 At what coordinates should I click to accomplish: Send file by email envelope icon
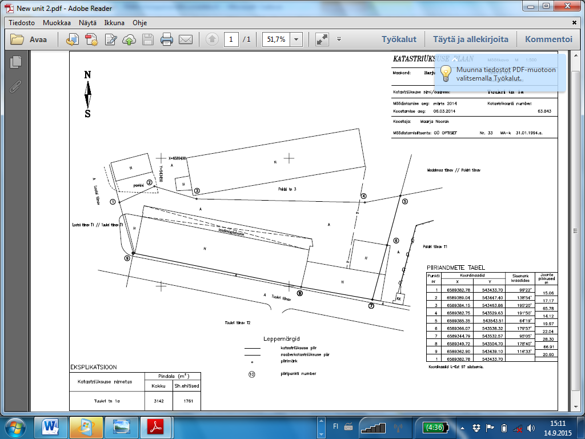[186, 39]
